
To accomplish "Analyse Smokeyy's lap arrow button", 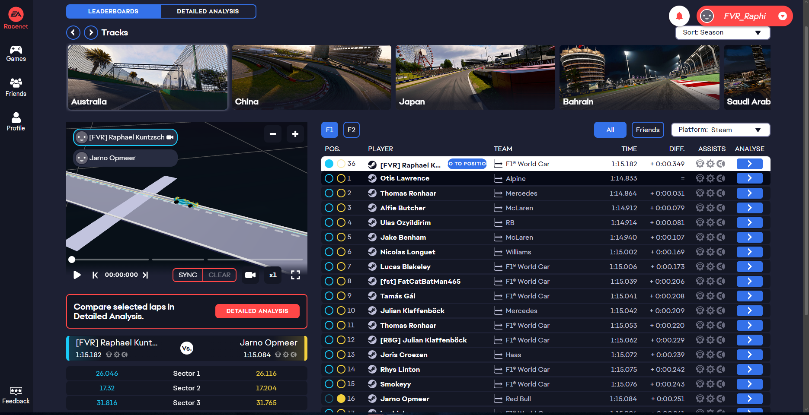I will pyautogui.click(x=749, y=384).
